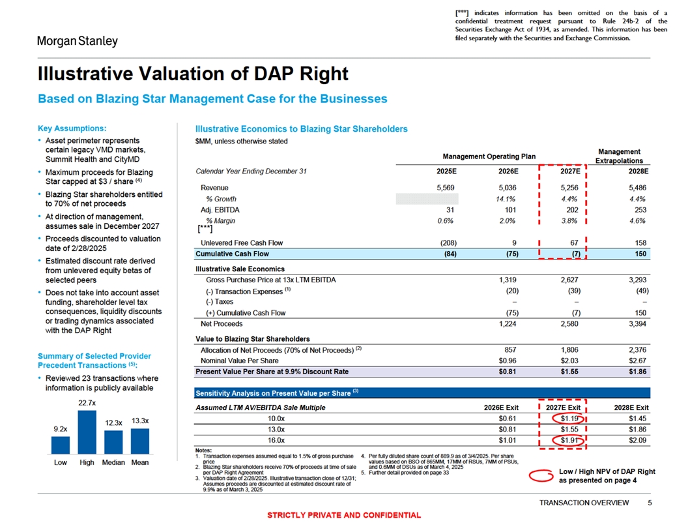Select the 2025E Revenue value 5,569
This screenshot has width=688, height=532.
click(x=446, y=187)
